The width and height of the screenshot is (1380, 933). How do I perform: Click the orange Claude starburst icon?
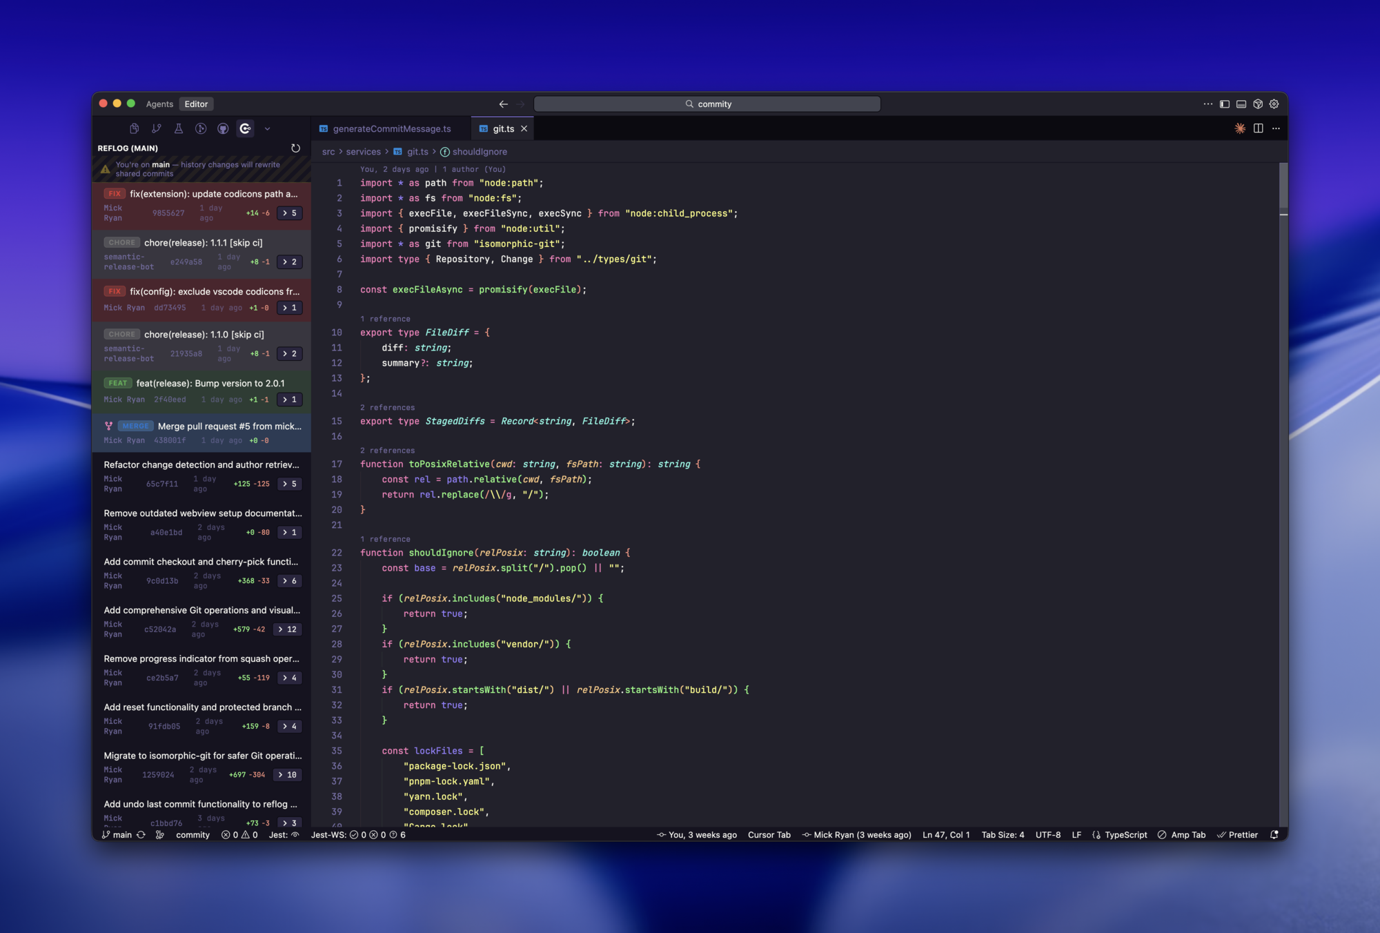coord(1240,128)
